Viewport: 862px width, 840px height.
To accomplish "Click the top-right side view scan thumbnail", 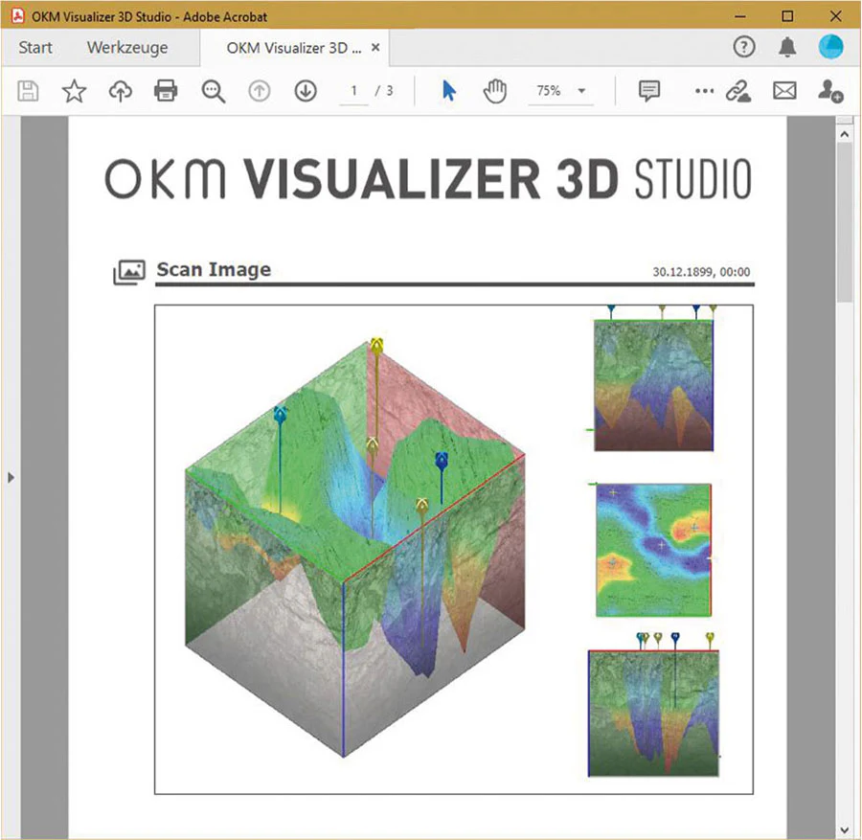I will 653,378.
